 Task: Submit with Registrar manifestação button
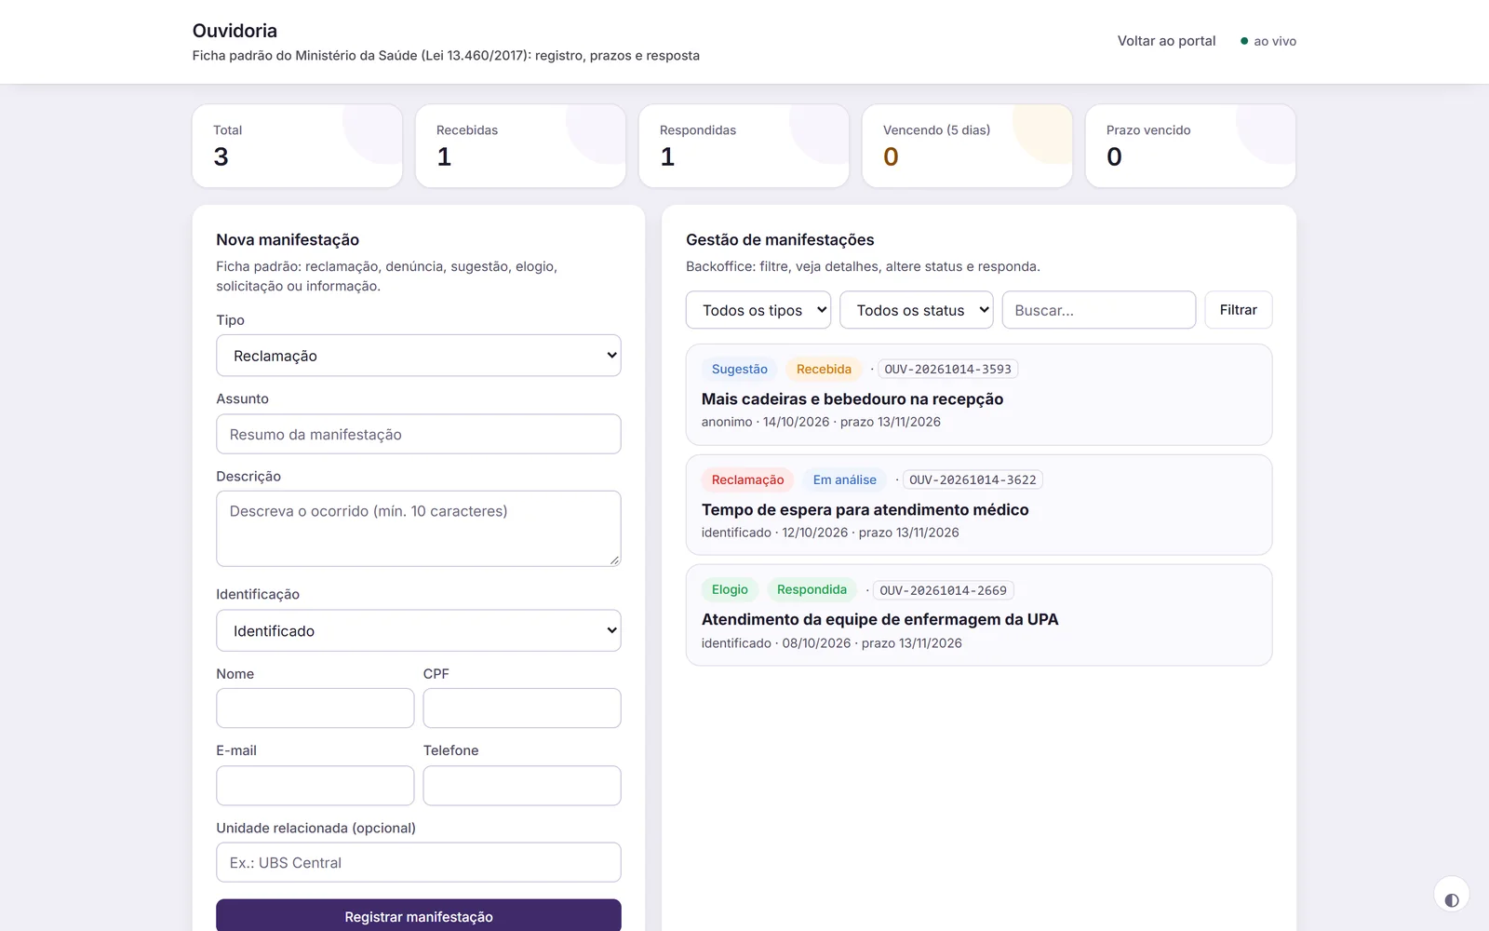pyautogui.click(x=418, y=916)
